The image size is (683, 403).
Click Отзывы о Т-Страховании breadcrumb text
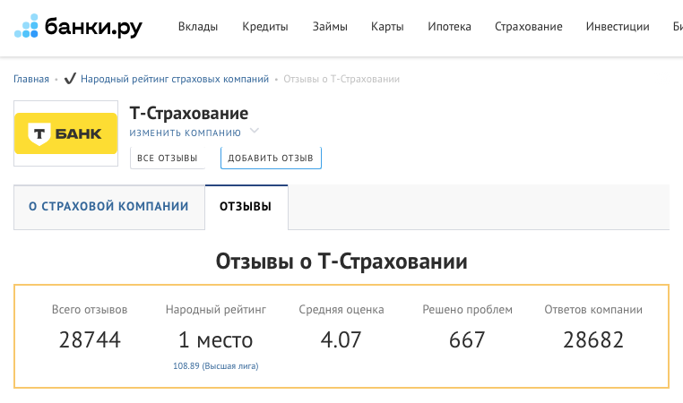click(341, 79)
